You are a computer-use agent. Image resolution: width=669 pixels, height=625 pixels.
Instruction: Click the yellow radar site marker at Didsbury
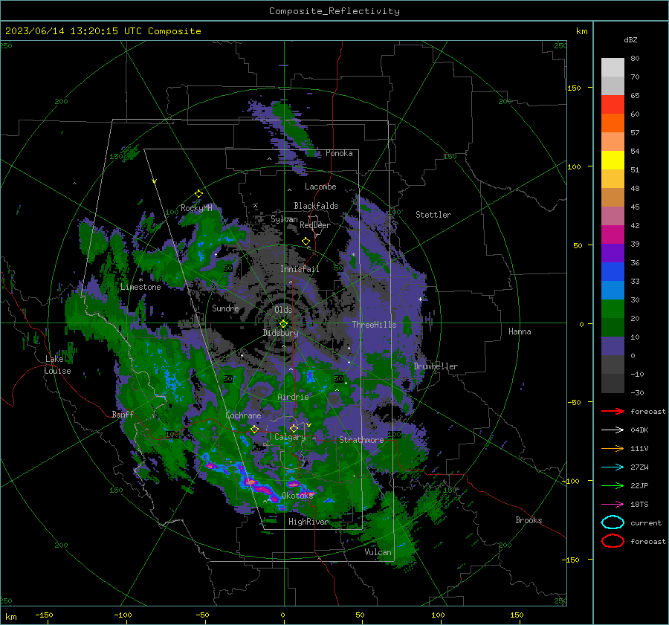(x=283, y=324)
